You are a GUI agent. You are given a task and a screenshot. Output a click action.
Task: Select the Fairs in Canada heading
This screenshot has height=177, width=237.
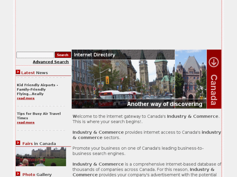39,144
